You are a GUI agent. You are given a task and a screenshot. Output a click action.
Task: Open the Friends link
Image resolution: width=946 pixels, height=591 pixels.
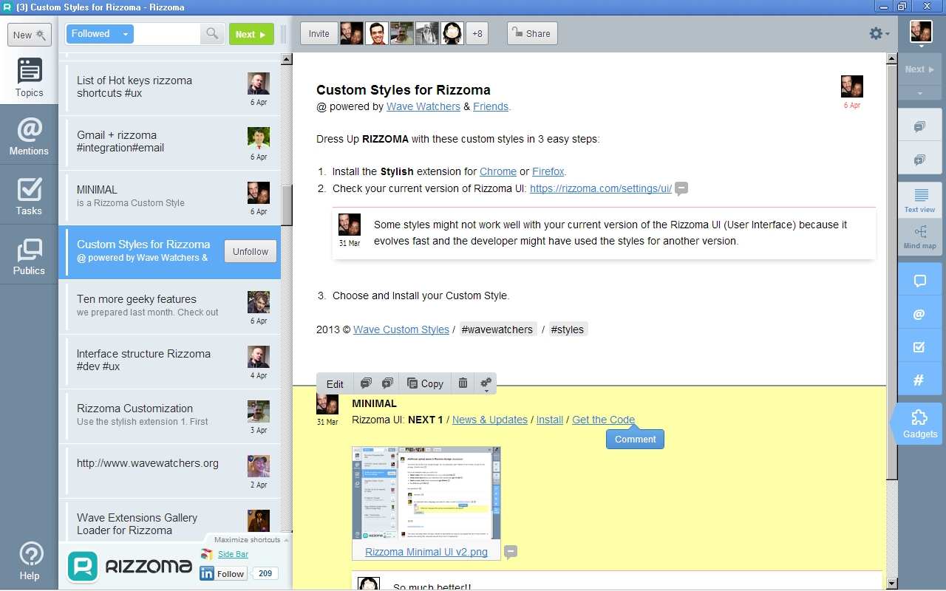pos(491,106)
